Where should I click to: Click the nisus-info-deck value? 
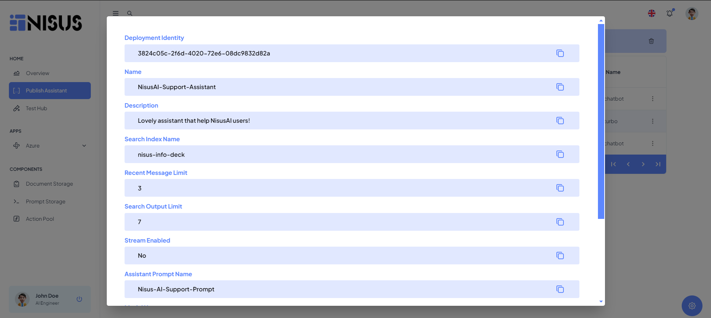(x=161, y=155)
